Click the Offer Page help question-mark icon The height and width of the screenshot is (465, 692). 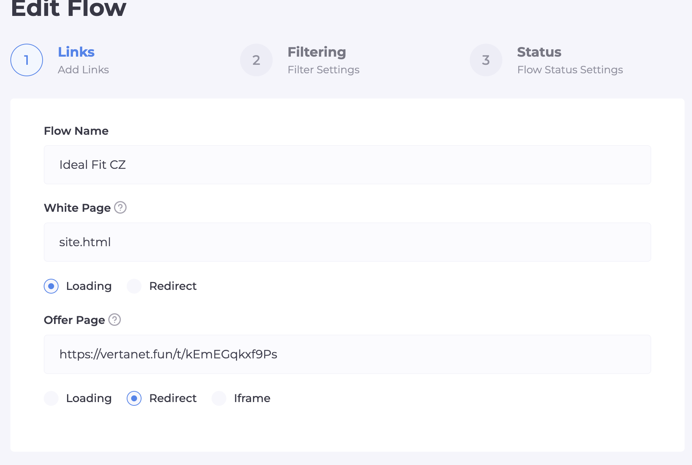114,320
